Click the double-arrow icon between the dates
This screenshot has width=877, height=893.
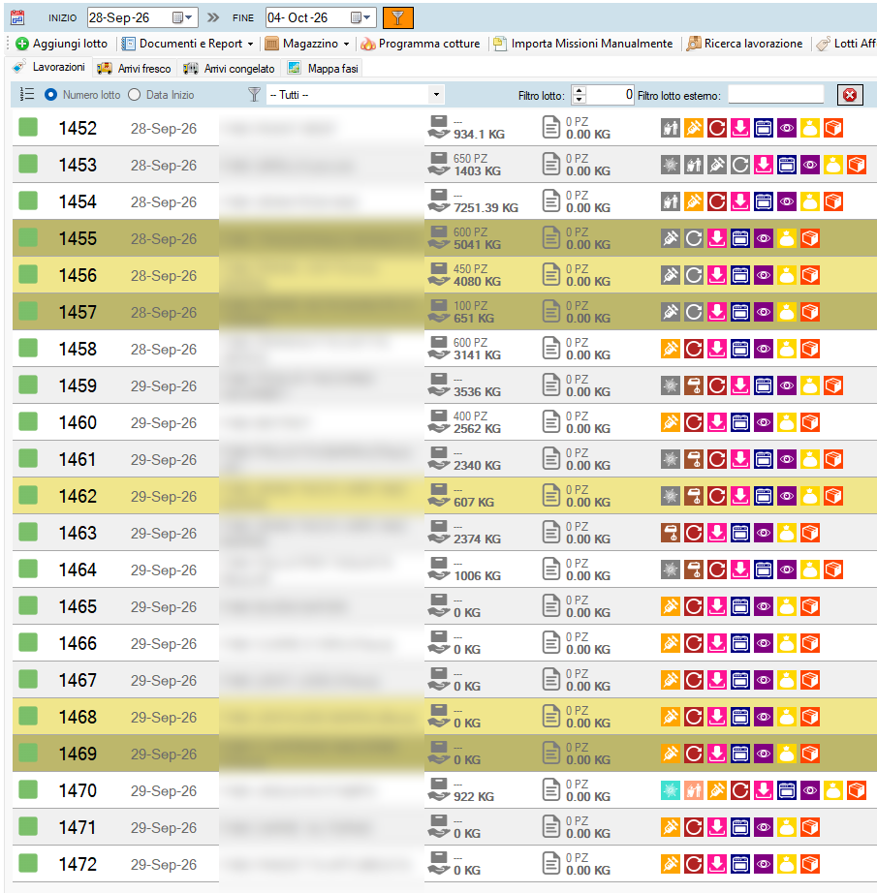point(213,17)
